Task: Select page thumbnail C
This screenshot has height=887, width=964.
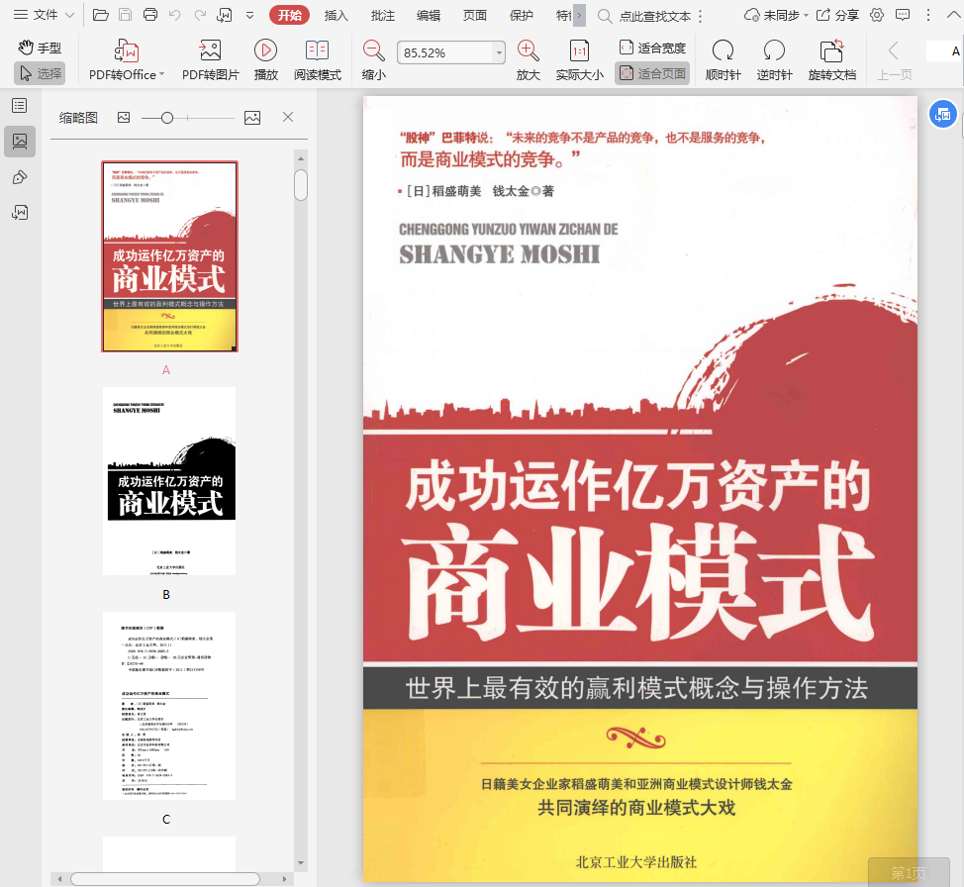Action: click(x=169, y=706)
